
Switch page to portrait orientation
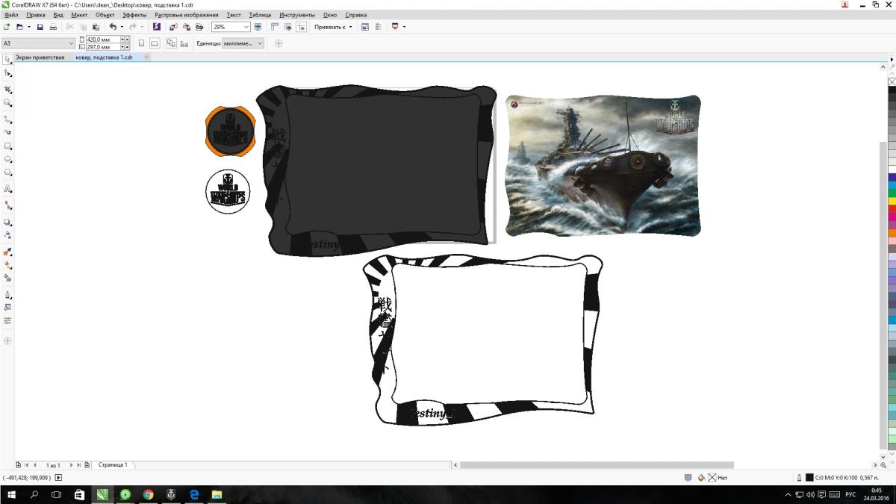click(x=141, y=43)
